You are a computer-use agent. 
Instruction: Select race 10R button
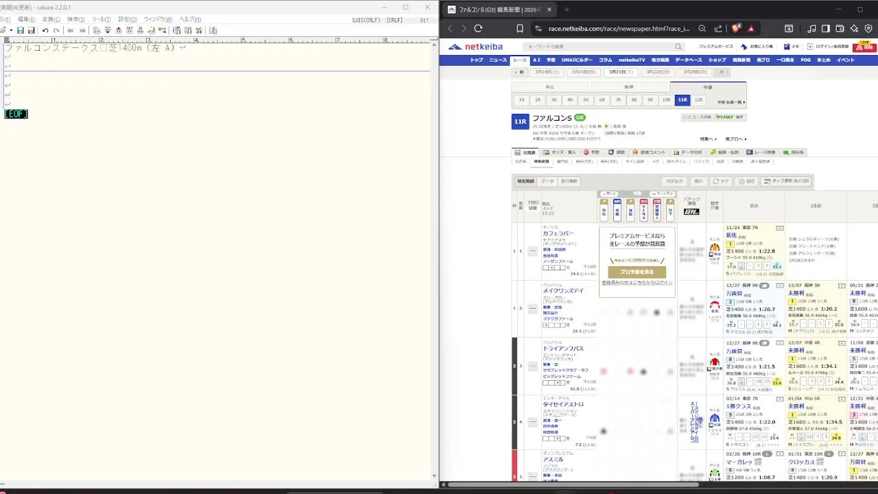click(666, 100)
